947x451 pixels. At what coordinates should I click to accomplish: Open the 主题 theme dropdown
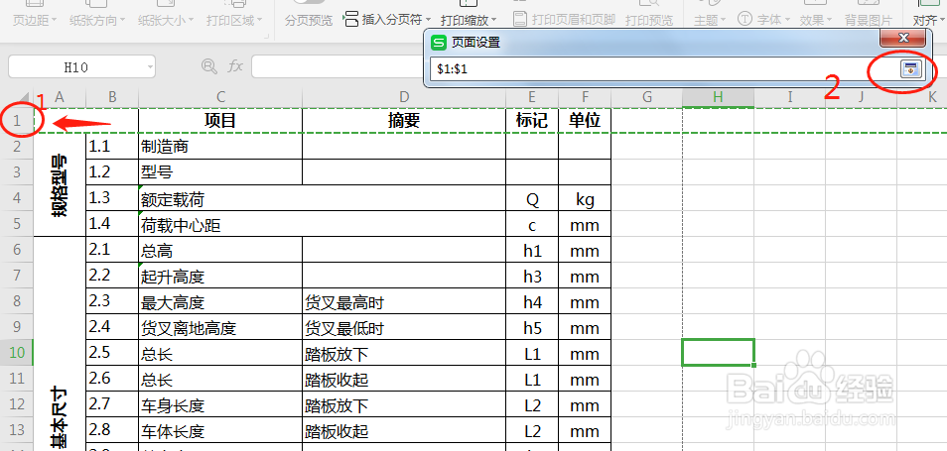click(709, 20)
